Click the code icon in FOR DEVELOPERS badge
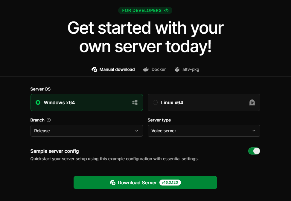The image size is (291, 201). click(167, 10)
